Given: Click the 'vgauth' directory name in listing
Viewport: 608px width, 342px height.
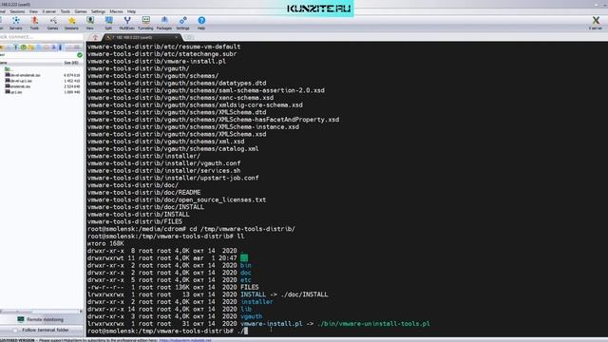Looking at the screenshot, I should [x=251, y=316].
